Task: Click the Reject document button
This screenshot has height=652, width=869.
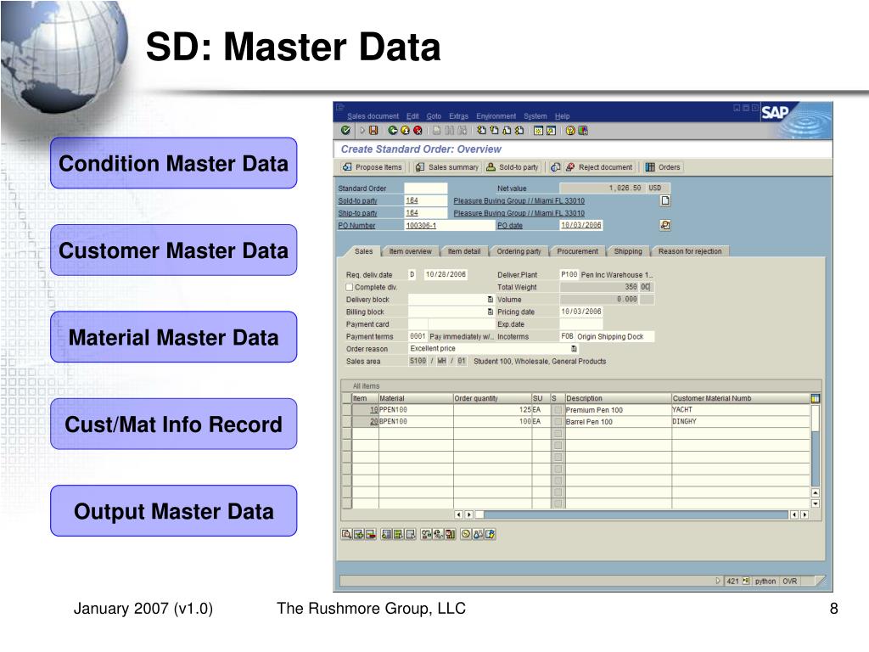Action: (x=599, y=167)
